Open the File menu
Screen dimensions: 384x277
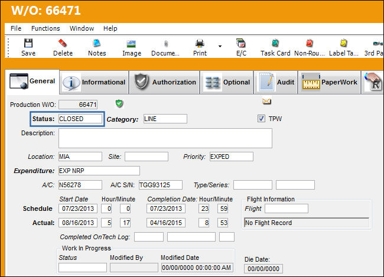pyautogui.click(x=16, y=28)
